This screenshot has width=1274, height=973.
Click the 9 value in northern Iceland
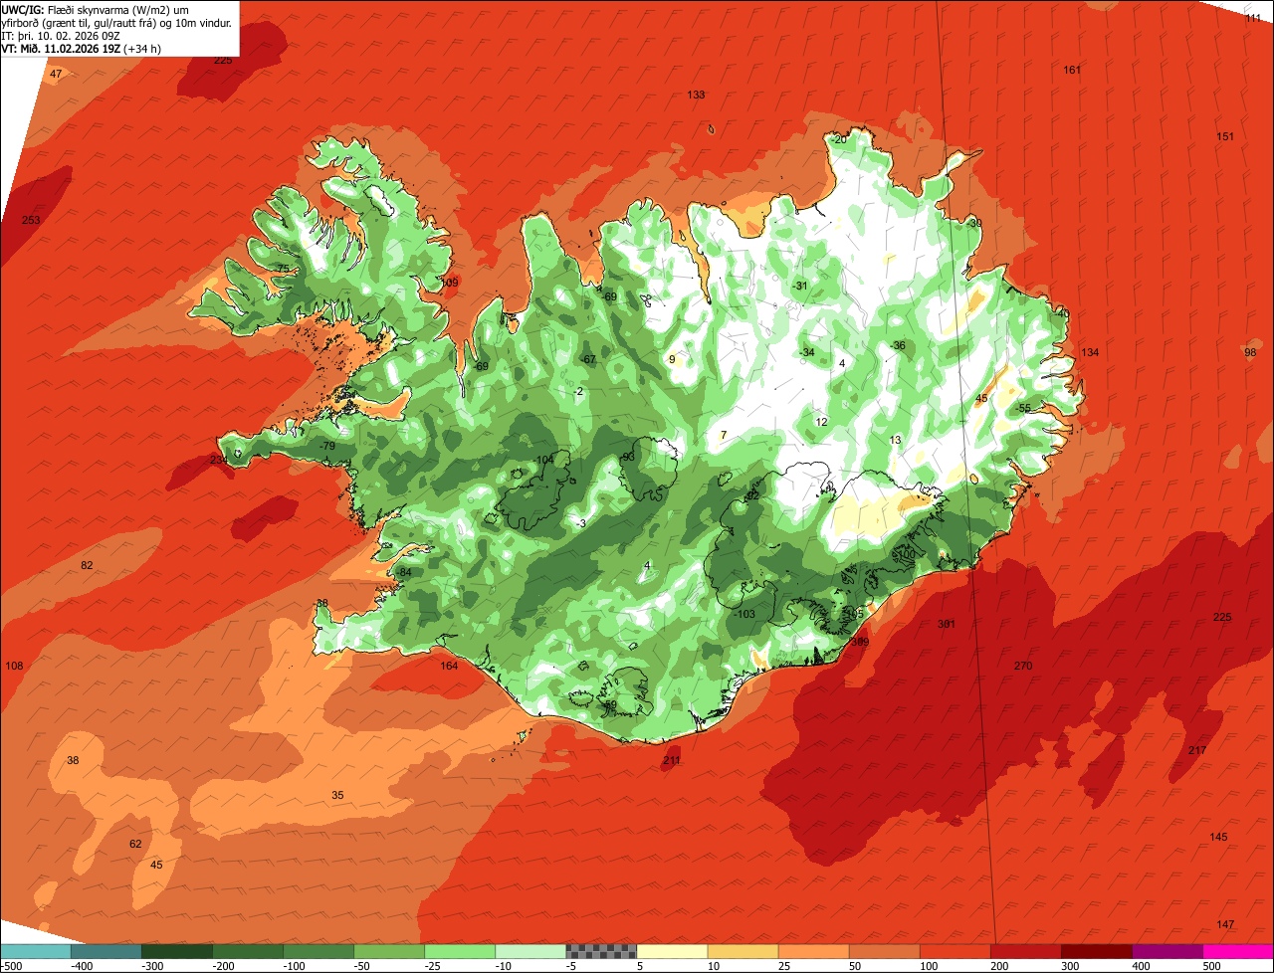(x=672, y=359)
